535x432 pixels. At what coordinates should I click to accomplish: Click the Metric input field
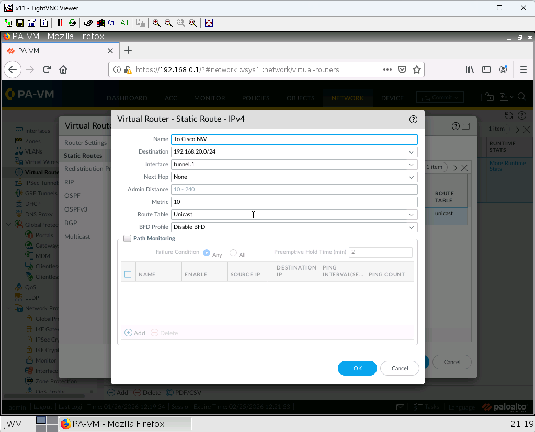(294, 202)
